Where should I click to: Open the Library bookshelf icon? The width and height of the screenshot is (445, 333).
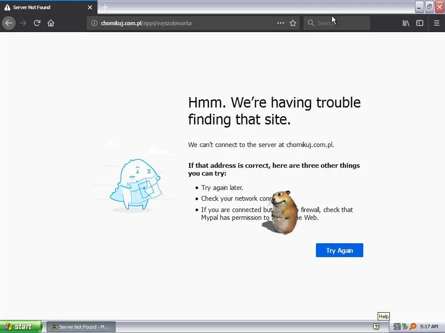click(406, 23)
